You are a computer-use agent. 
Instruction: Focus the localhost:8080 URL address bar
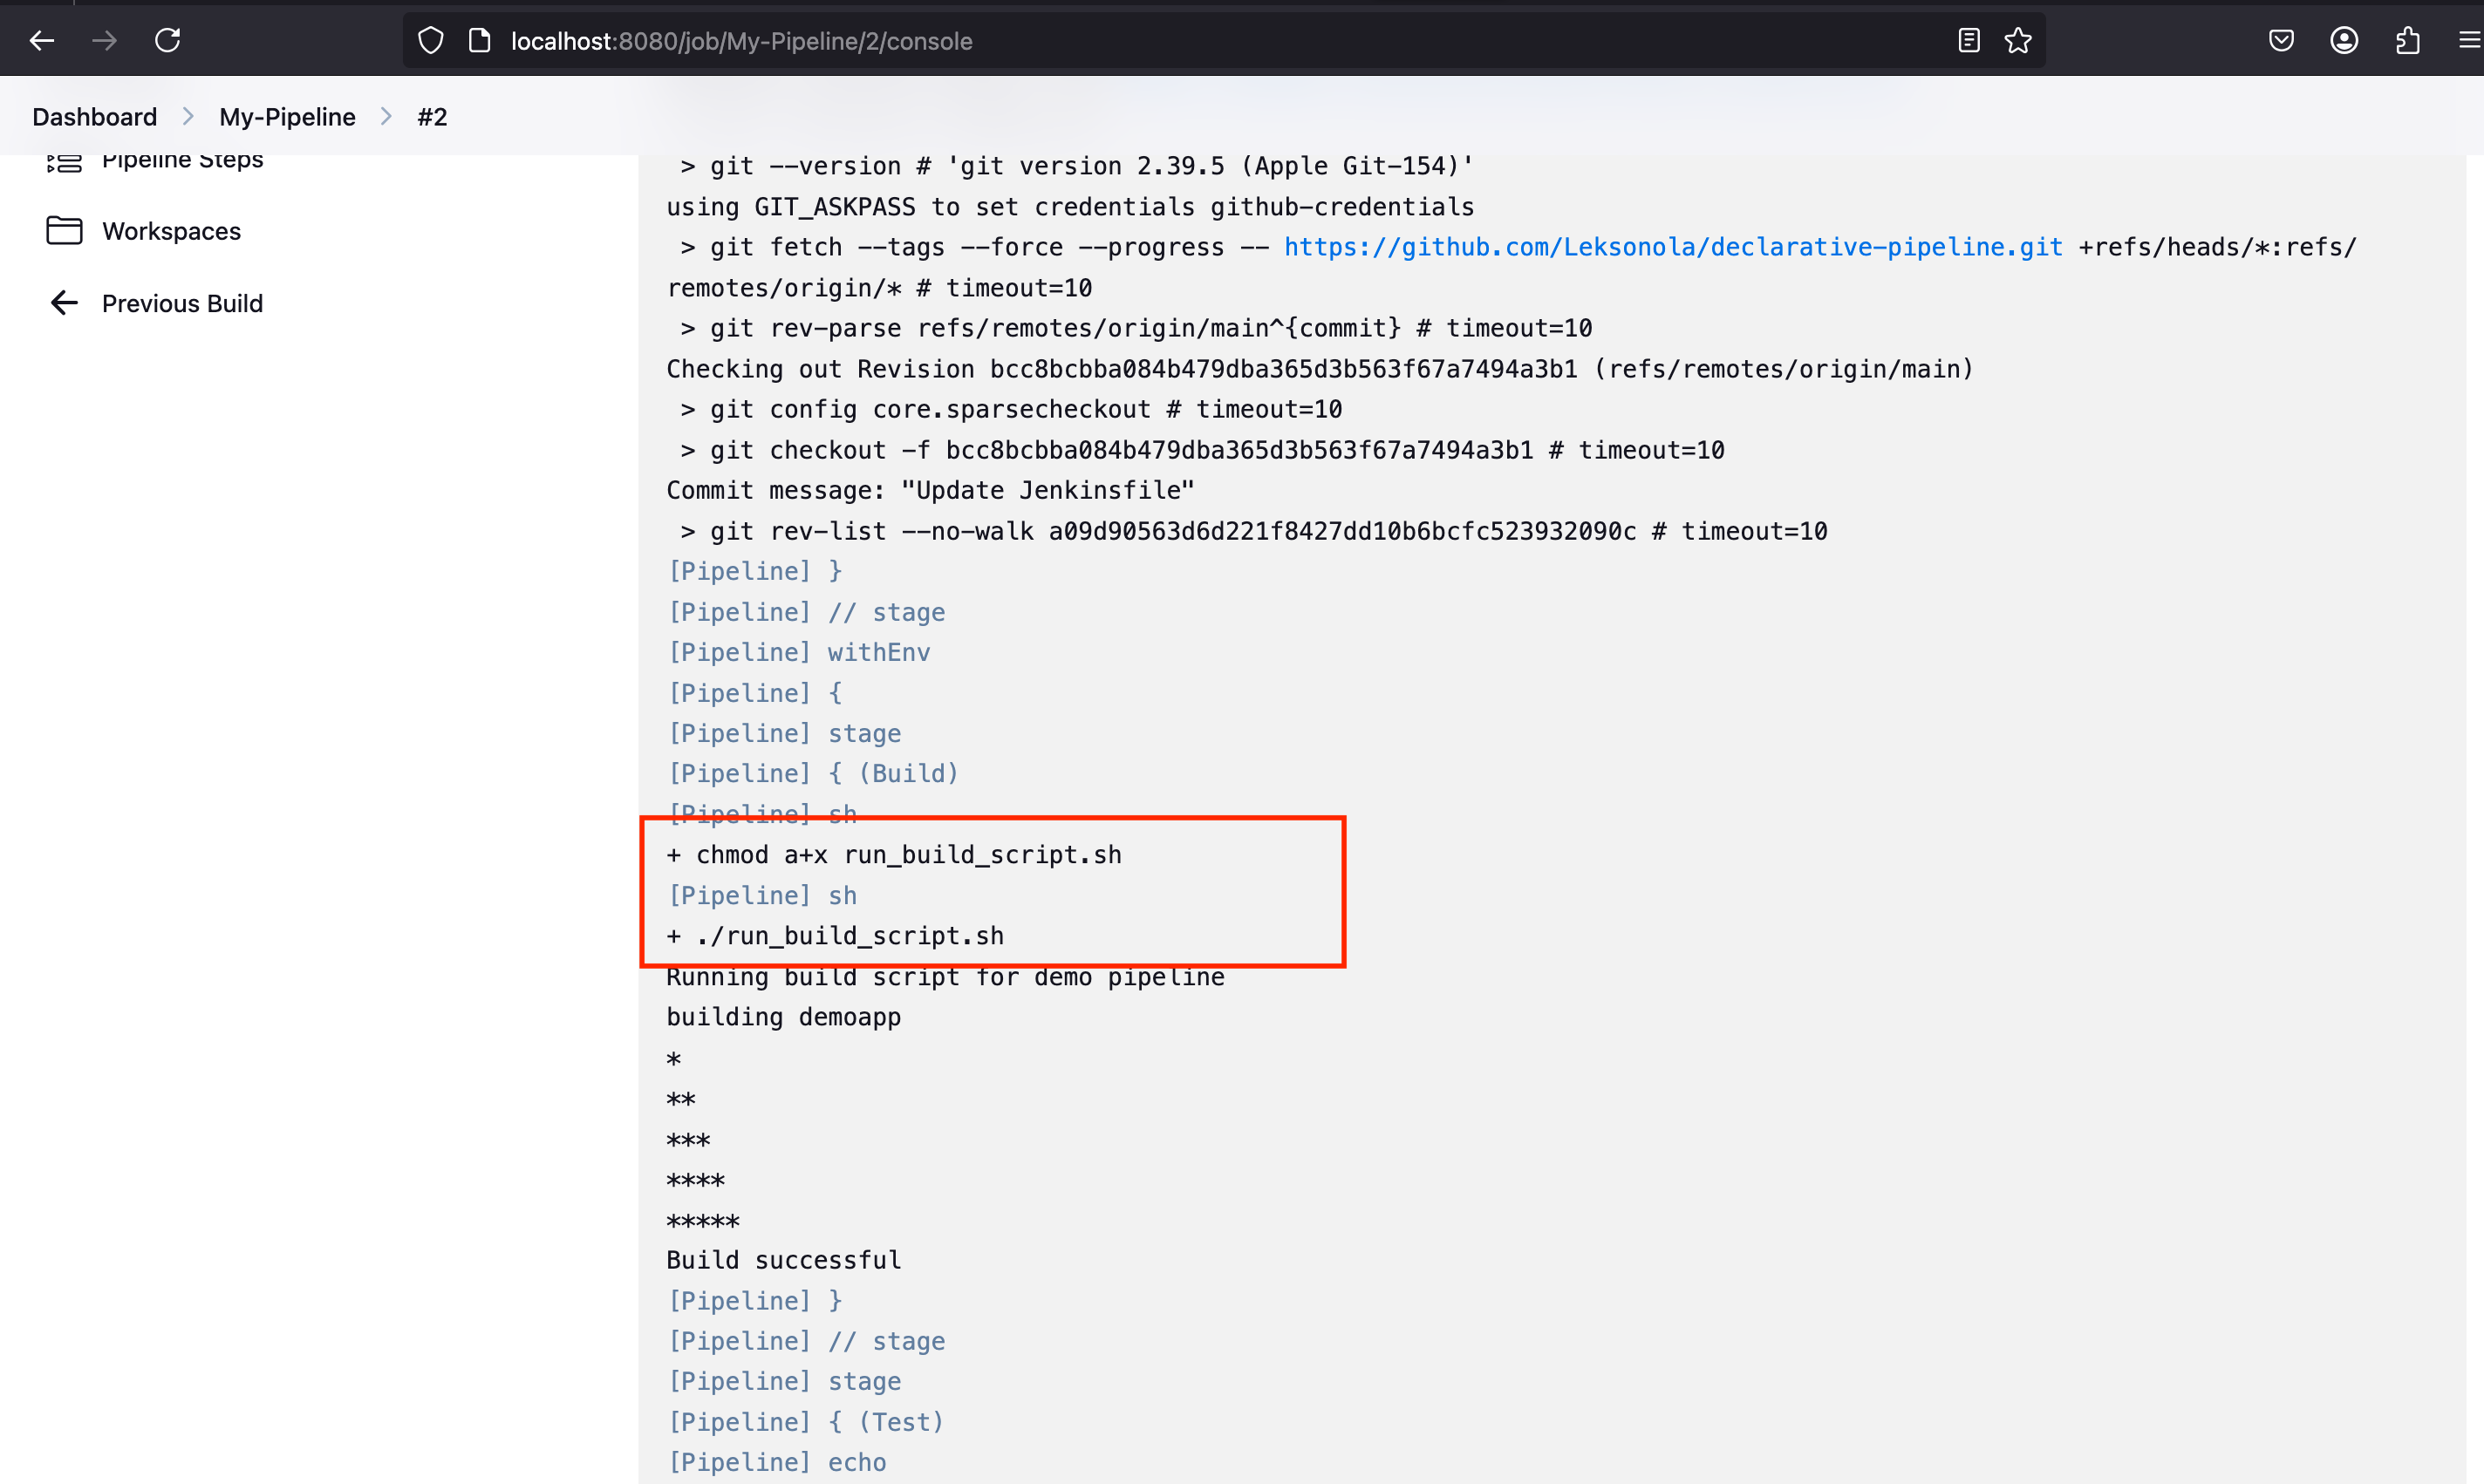[1225, 41]
